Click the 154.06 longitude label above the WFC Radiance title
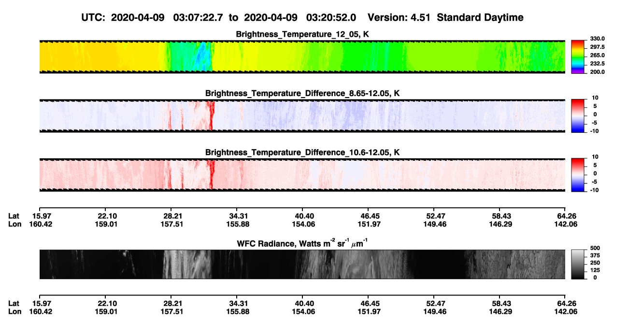The height and width of the screenshot is (322, 628). (x=304, y=224)
